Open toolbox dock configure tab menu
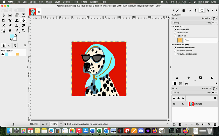Image resolution: width=219 pixels, height=136 pixels. [x=25, y=45]
